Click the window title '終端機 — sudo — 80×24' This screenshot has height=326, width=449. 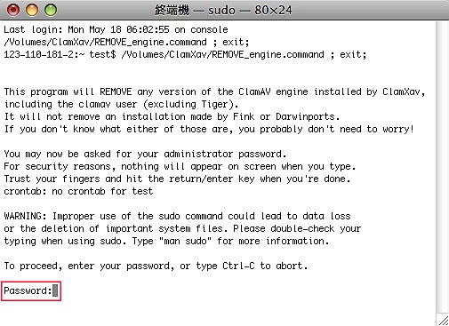pos(223,11)
